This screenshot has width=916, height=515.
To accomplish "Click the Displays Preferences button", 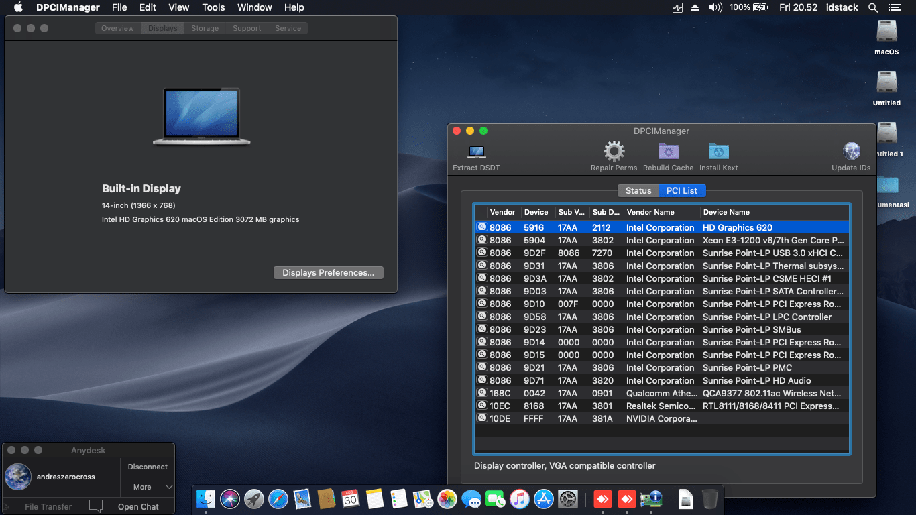I will pyautogui.click(x=328, y=273).
